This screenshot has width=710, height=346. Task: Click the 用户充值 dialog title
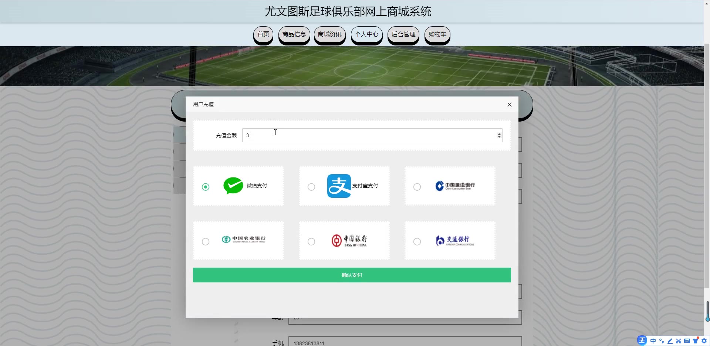(203, 104)
